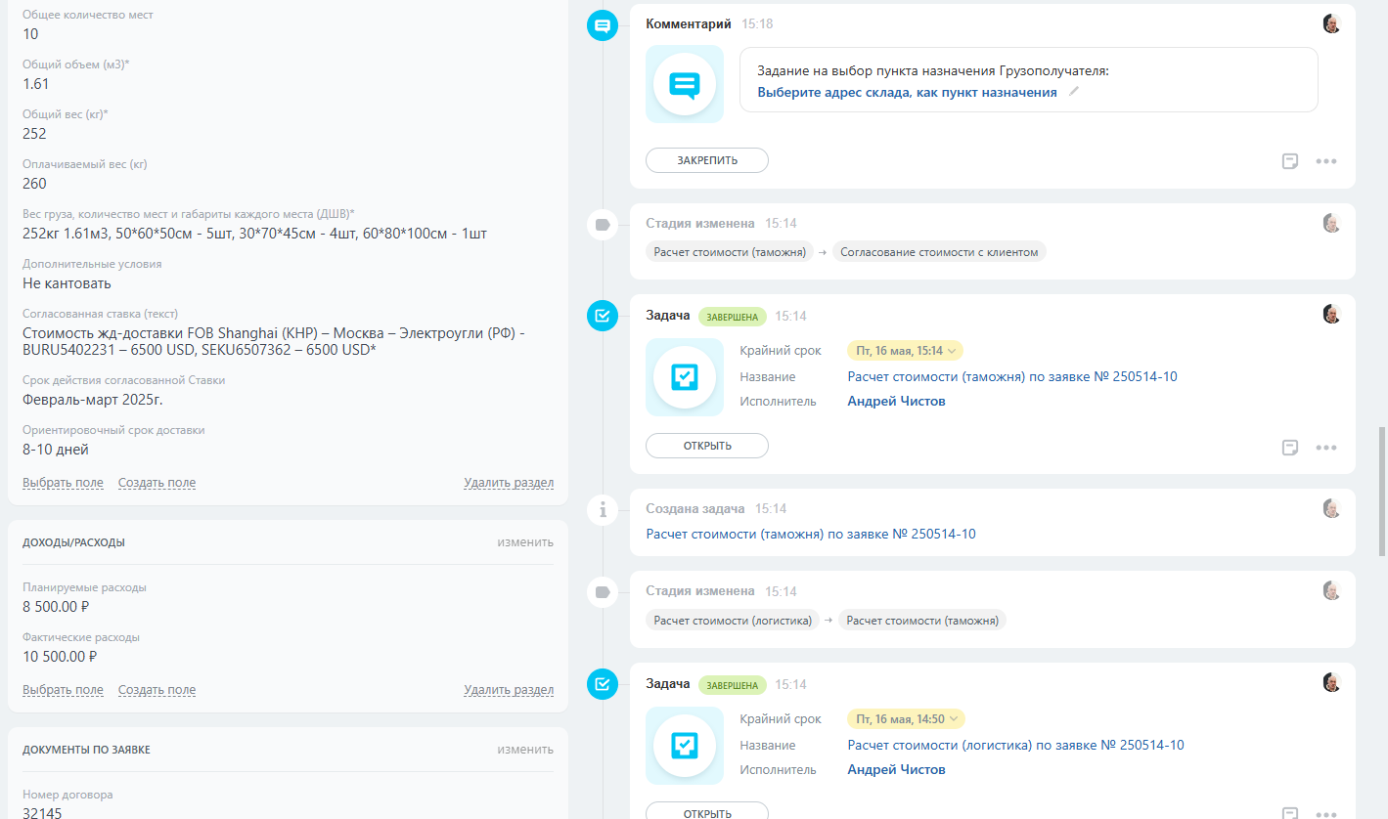
Task: Click the info icon beside Создана задача
Action: pos(604,508)
